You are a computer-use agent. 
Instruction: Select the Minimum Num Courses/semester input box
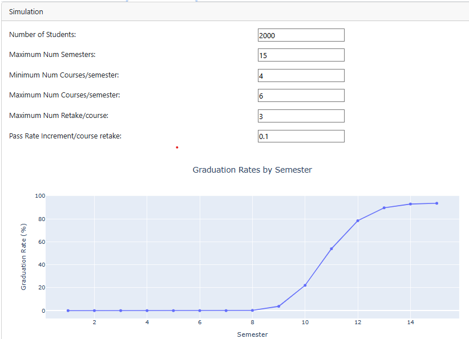301,76
